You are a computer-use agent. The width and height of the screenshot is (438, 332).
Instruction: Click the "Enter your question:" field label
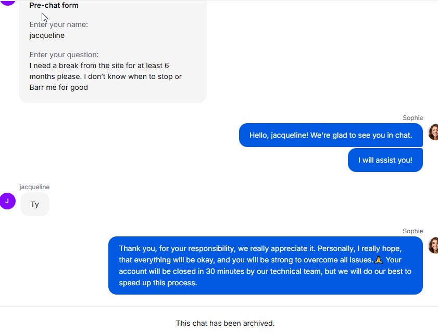click(x=64, y=55)
